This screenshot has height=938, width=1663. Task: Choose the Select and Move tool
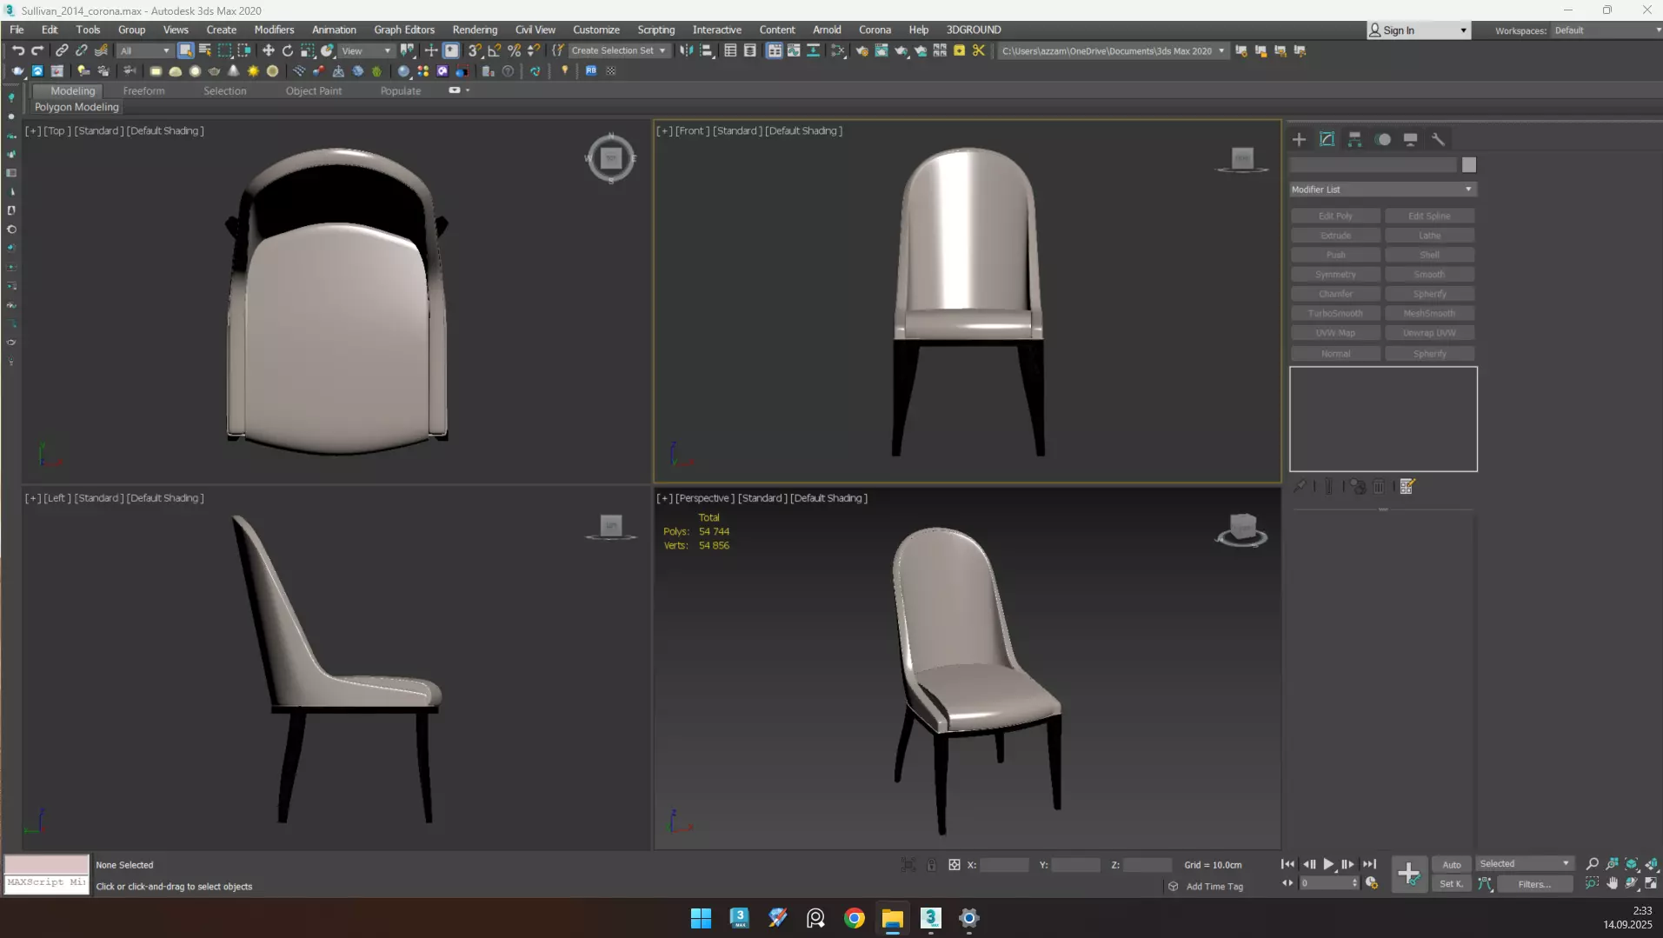pyautogui.click(x=269, y=50)
